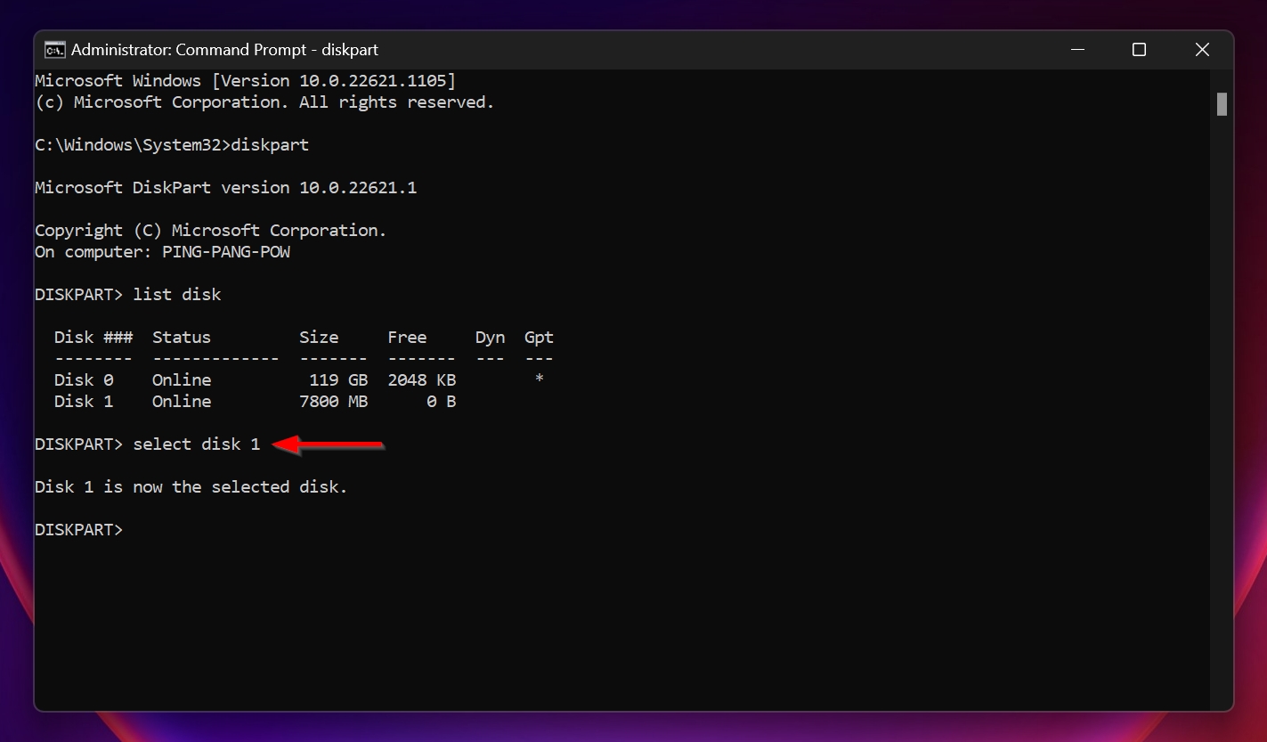The width and height of the screenshot is (1267, 742).
Task: Click the text 'Microsoft Windows [Version 10.0.22621.1105]'
Action: (245, 81)
